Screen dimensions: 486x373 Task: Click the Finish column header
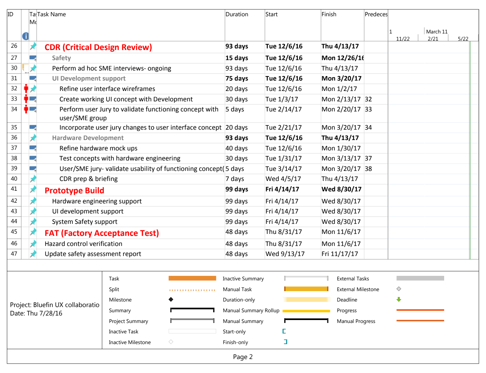tap(329, 14)
